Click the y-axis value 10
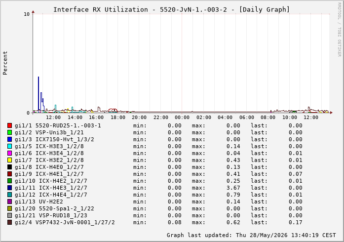 (27, 14)
